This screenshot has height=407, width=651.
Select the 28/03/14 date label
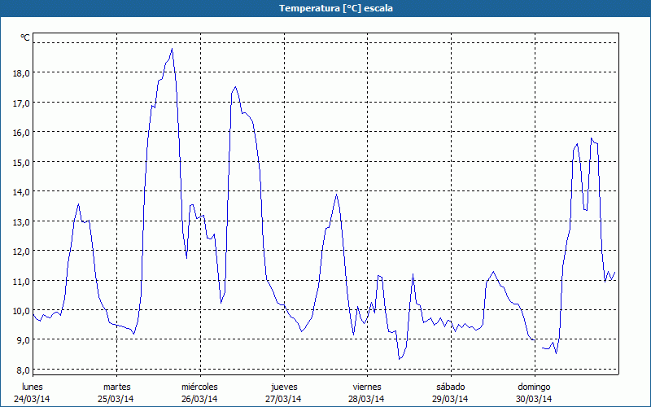(x=367, y=399)
